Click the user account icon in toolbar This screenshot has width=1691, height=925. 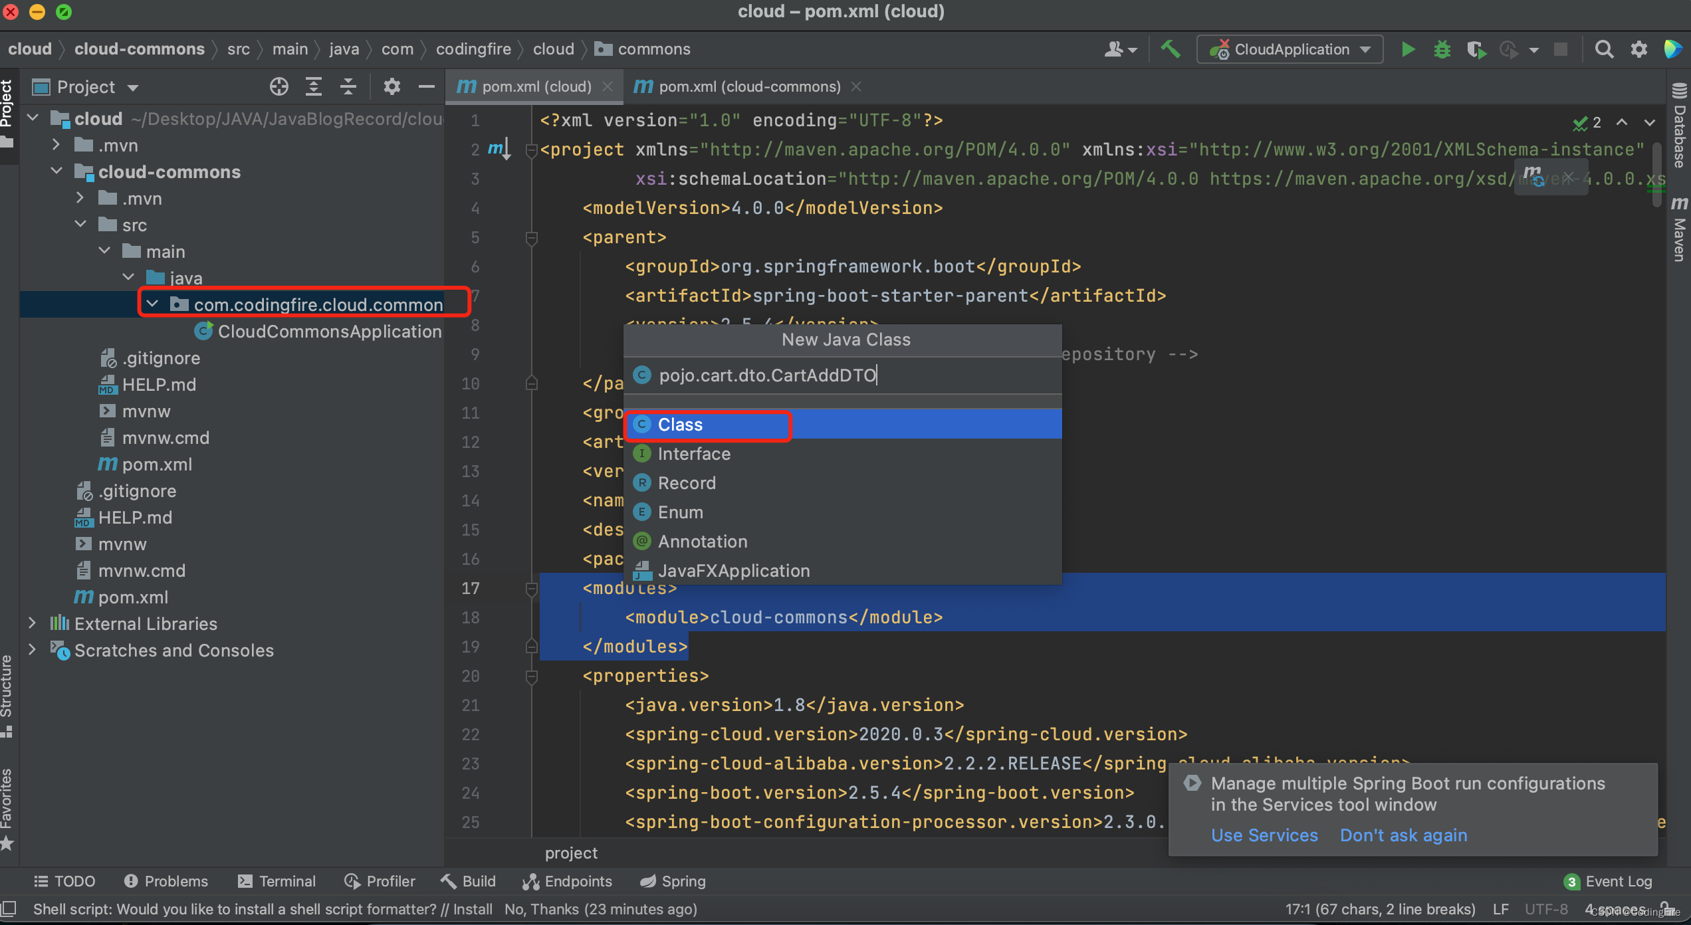click(x=1120, y=49)
